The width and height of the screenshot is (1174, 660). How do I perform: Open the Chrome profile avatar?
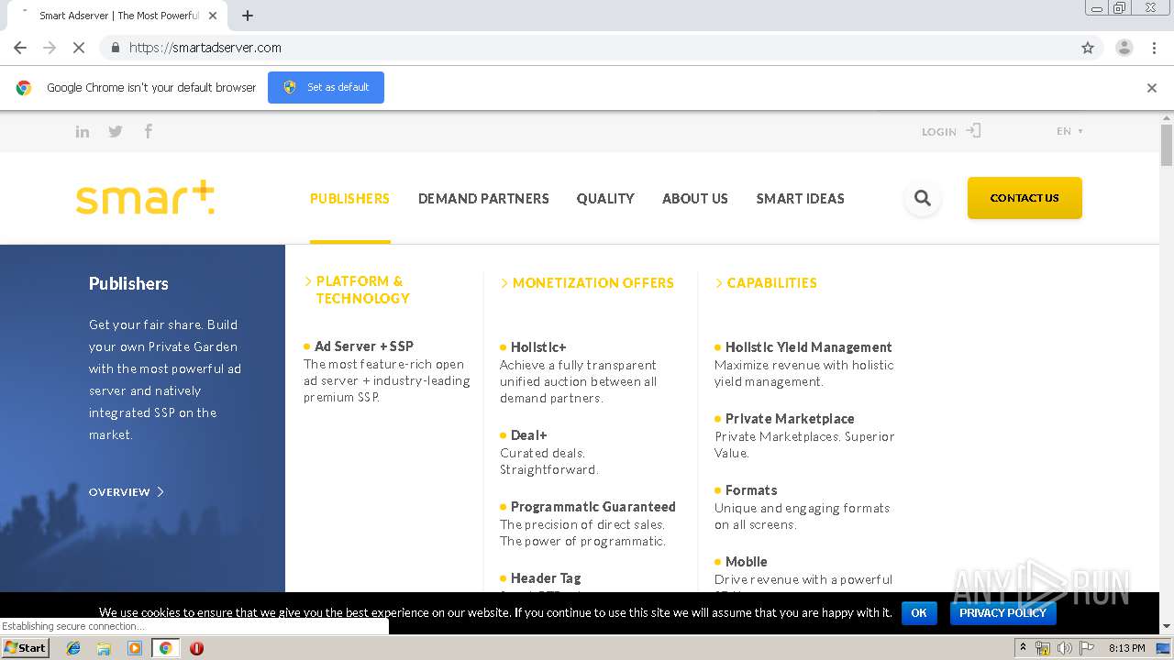coord(1124,48)
